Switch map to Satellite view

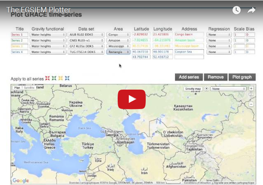[29, 88]
